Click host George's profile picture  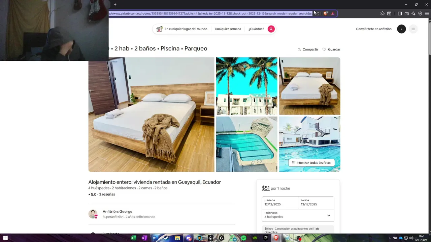point(93,214)
